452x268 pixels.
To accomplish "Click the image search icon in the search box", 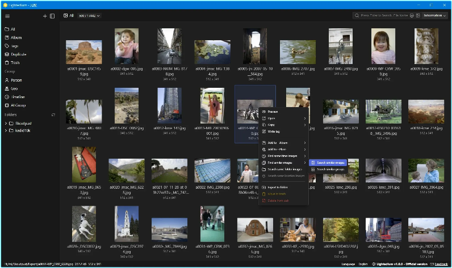I will click(418, 15).
